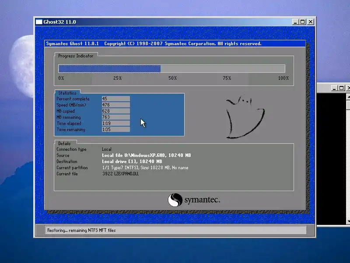Click the restore progress bar
This screenshot has height=263, width=350.
click(x=171, y=68)
